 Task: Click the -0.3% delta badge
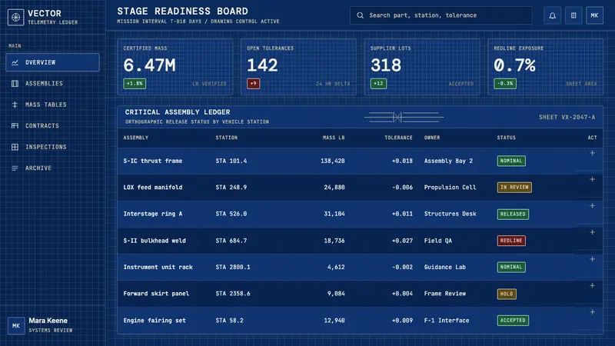(505, 84)
